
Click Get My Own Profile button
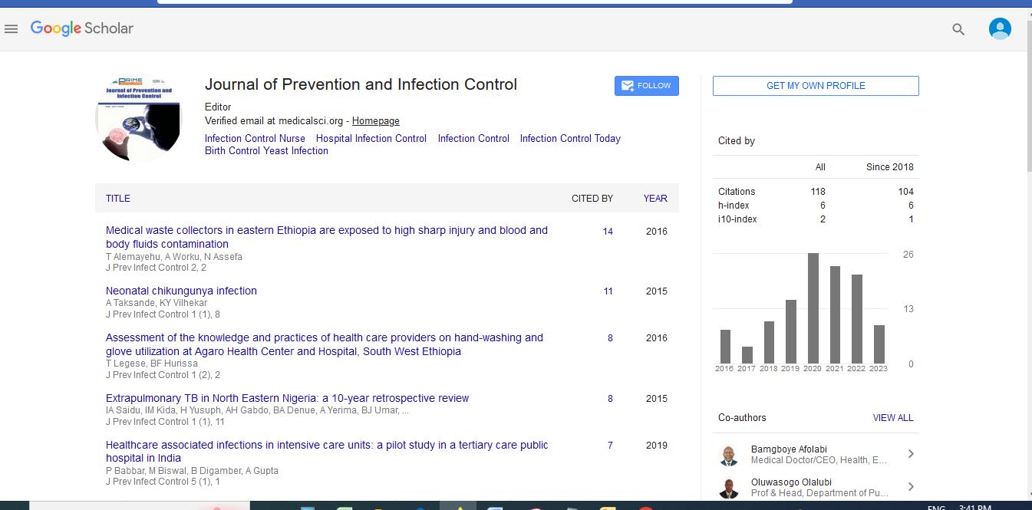[815, 86]
